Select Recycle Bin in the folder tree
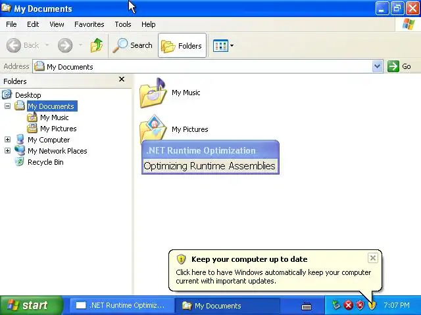Screen dimensions: 421x315 pos(45,162)
